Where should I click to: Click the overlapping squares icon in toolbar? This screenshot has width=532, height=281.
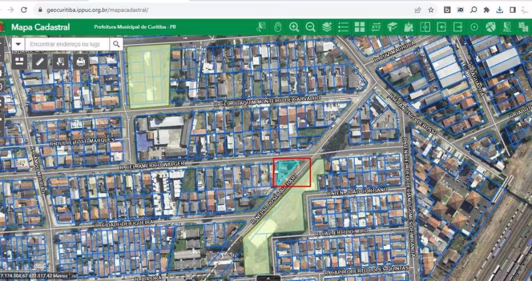pyautogui.click(x=523, y=27)
